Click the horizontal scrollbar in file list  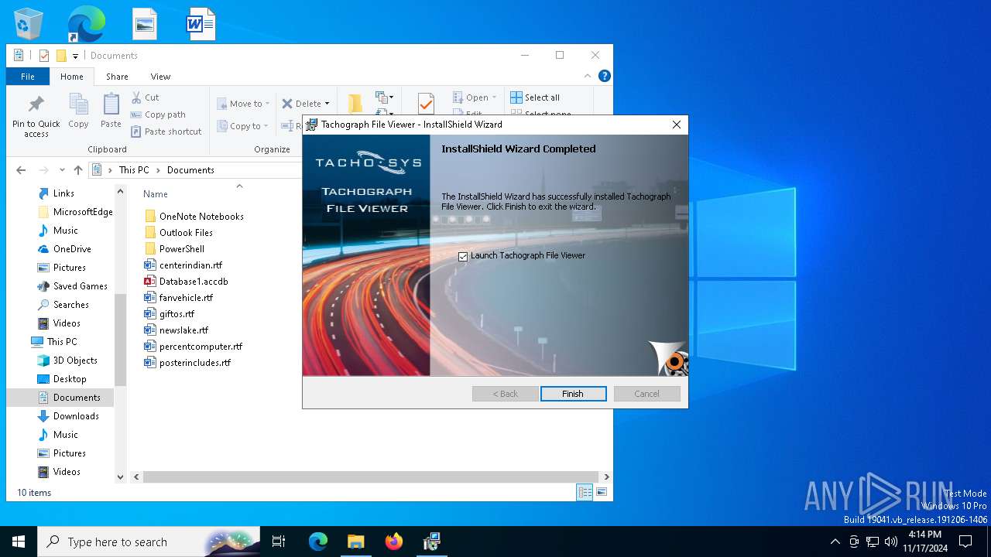(371, 477)
